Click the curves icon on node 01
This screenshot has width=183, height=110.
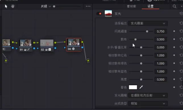pos(28,50)
